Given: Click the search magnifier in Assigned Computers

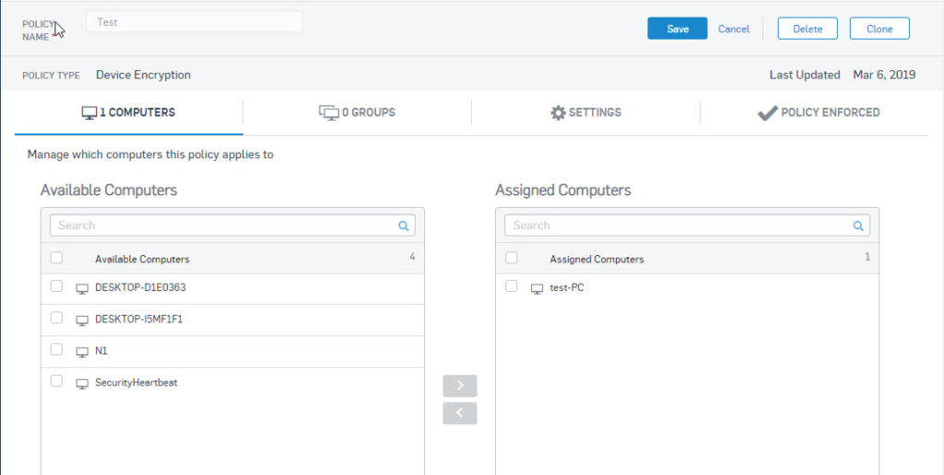Looking at the screenshot, I should coord(858,226).
